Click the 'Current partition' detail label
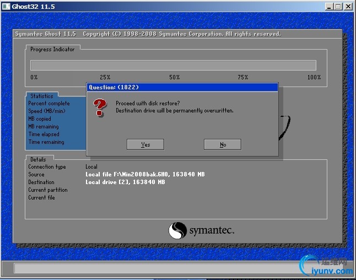 48,190
